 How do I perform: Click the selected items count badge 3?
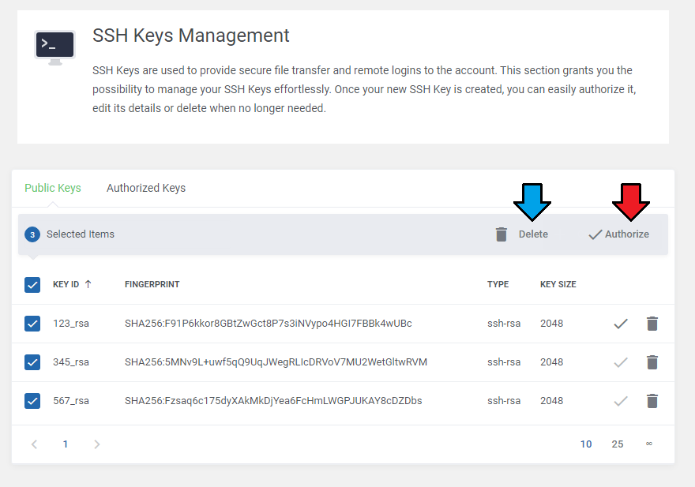pyautogui.click(x=32, y=234)
